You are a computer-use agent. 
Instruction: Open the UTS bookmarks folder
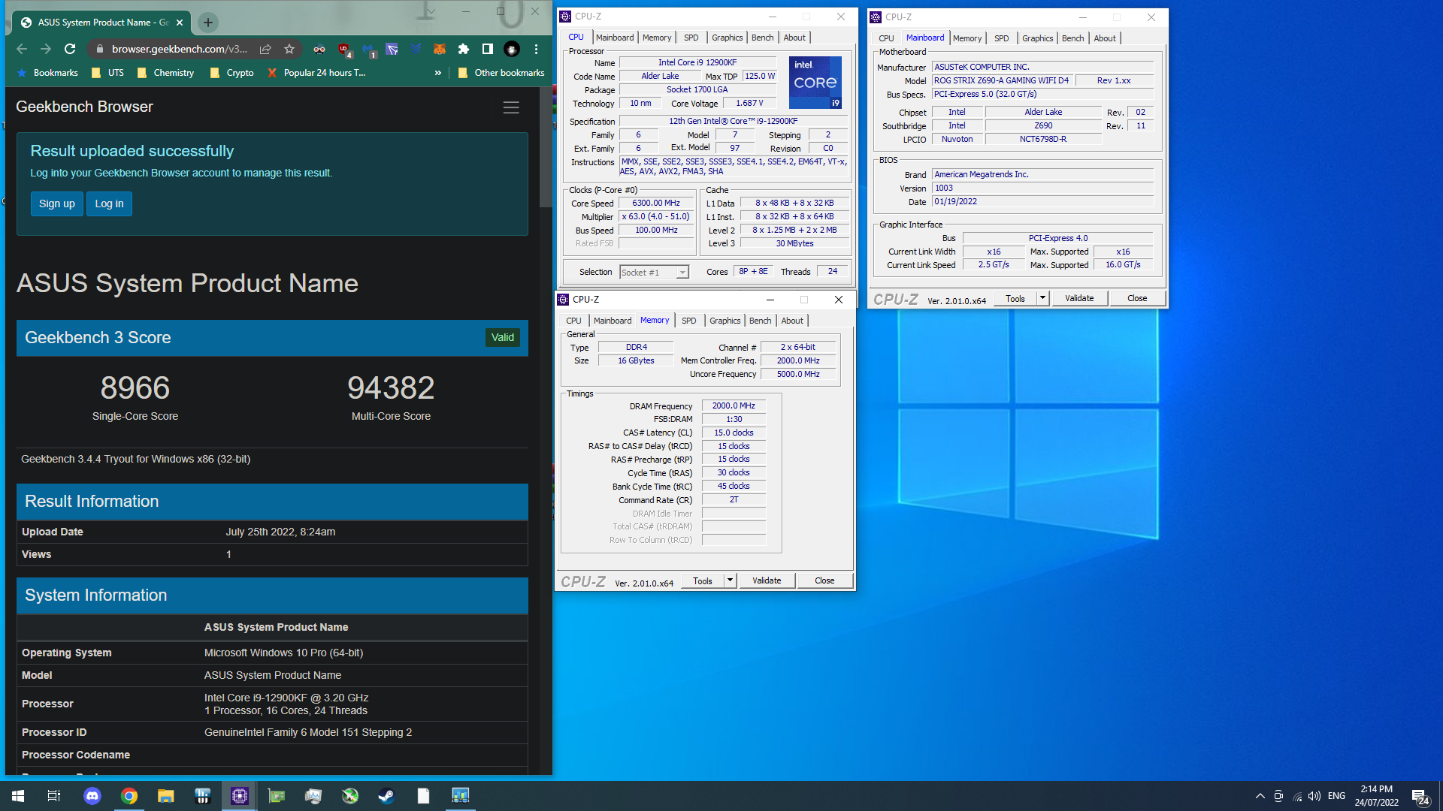tap(107, 73)
